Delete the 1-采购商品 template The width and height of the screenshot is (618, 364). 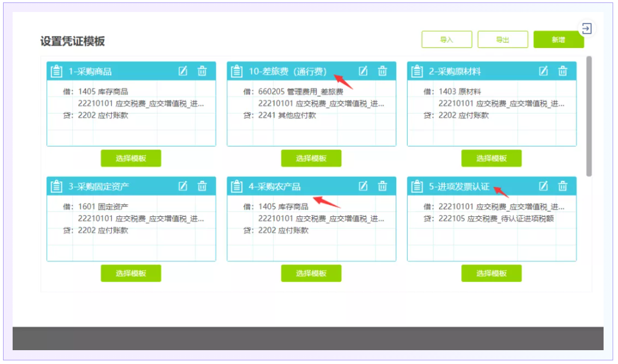(202, 71)
